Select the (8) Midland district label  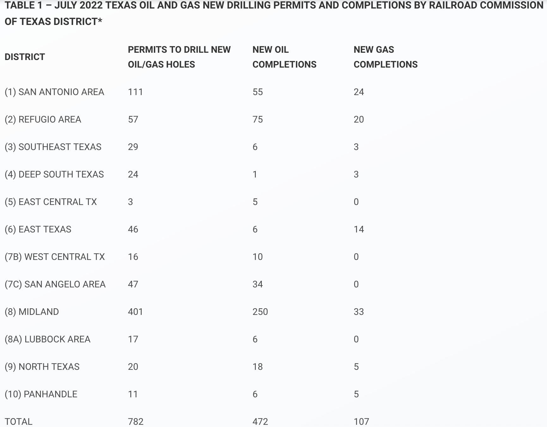pos(32,312)
